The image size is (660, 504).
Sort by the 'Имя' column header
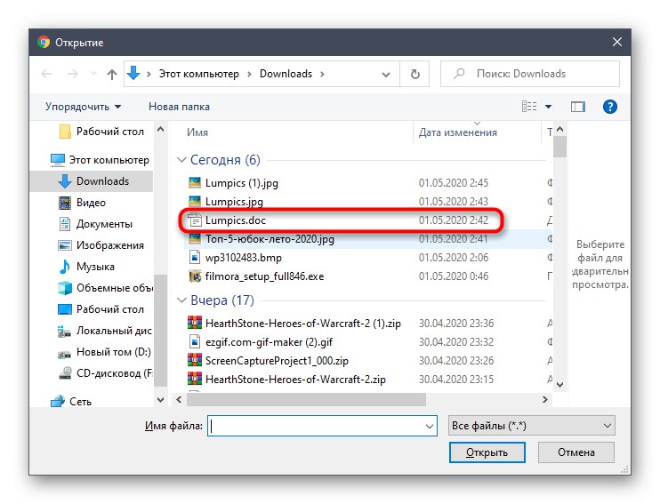197,132
